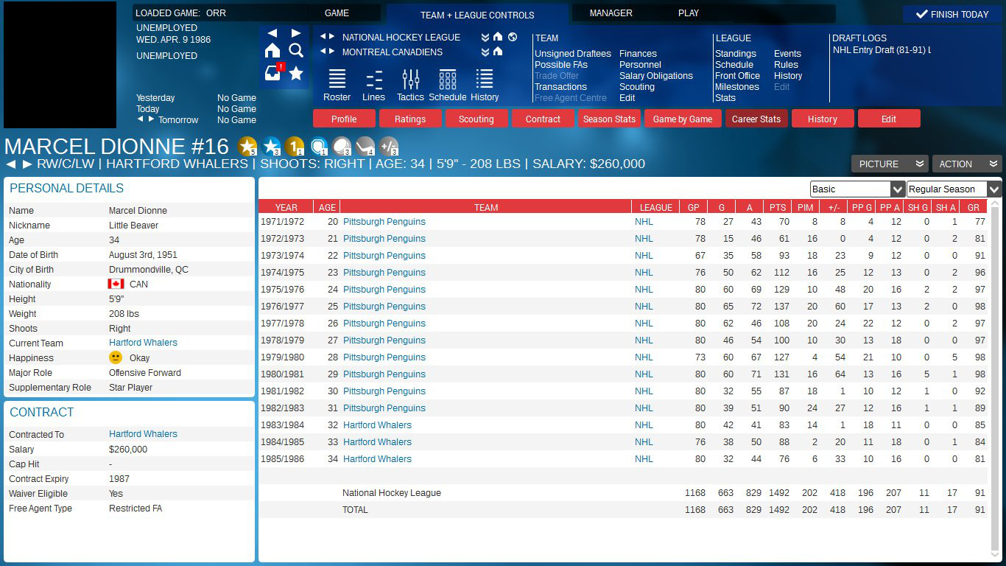Open National Hockey League home icon
This screenshot has height=566, width=1006.
[x=498, y=37]
